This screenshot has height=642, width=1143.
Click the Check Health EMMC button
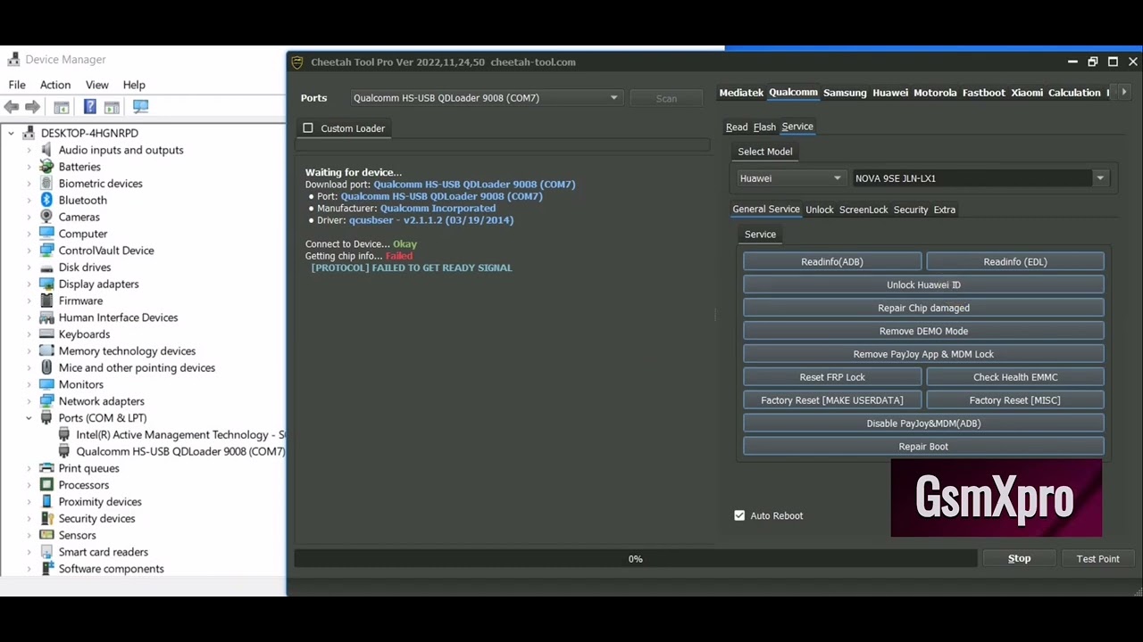[x=1015, y=377]
